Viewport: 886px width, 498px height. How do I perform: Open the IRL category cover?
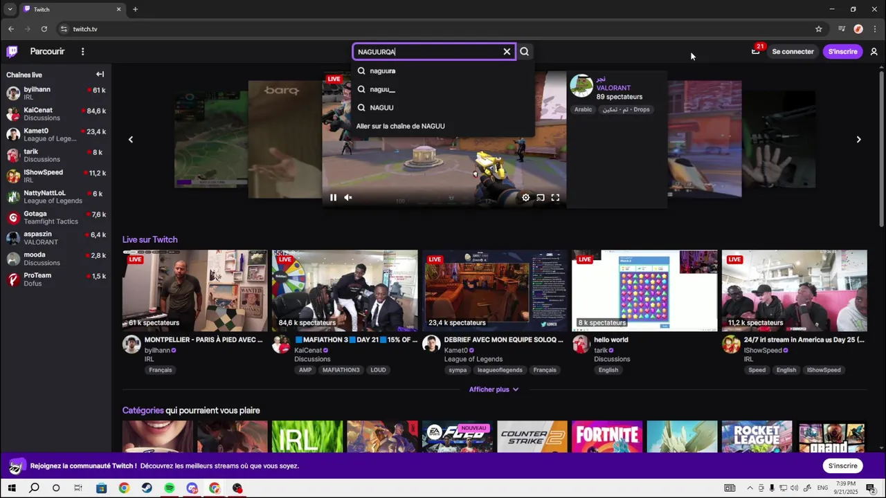(307, 436)
